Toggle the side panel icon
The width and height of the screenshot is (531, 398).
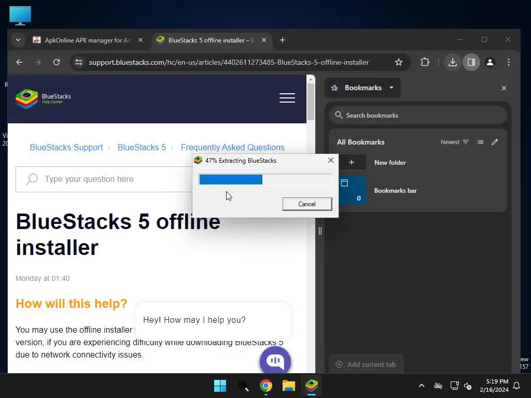click(471, 62)
